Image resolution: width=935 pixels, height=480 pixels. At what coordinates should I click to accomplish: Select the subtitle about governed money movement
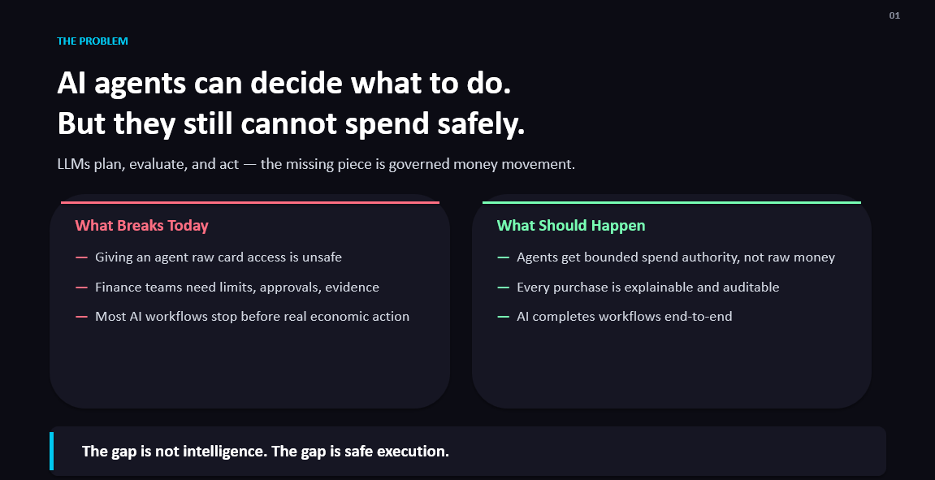[x=316, y=164]
